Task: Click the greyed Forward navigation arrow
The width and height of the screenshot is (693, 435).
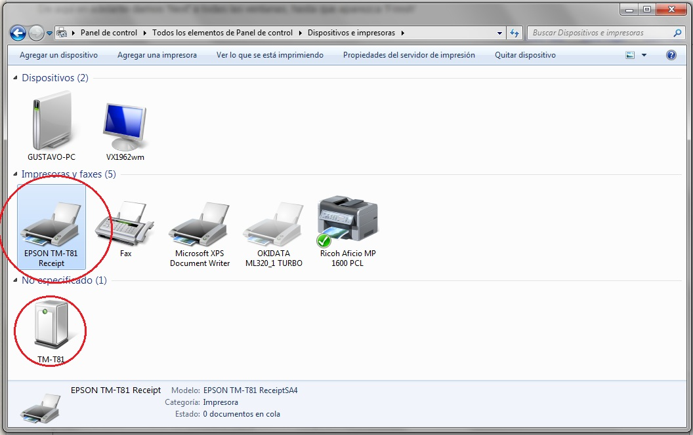Action: pos(36,33)
